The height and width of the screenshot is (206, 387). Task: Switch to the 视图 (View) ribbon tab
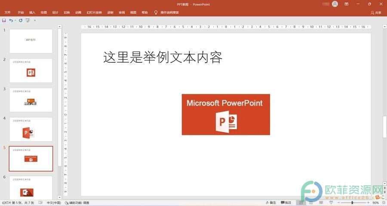(x=133, y=12)
